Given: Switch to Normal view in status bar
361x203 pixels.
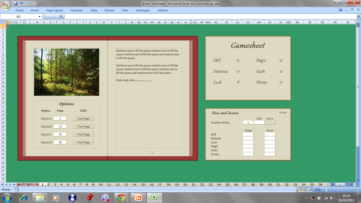Looking at the screenshot, I should (x=300, y=190).
